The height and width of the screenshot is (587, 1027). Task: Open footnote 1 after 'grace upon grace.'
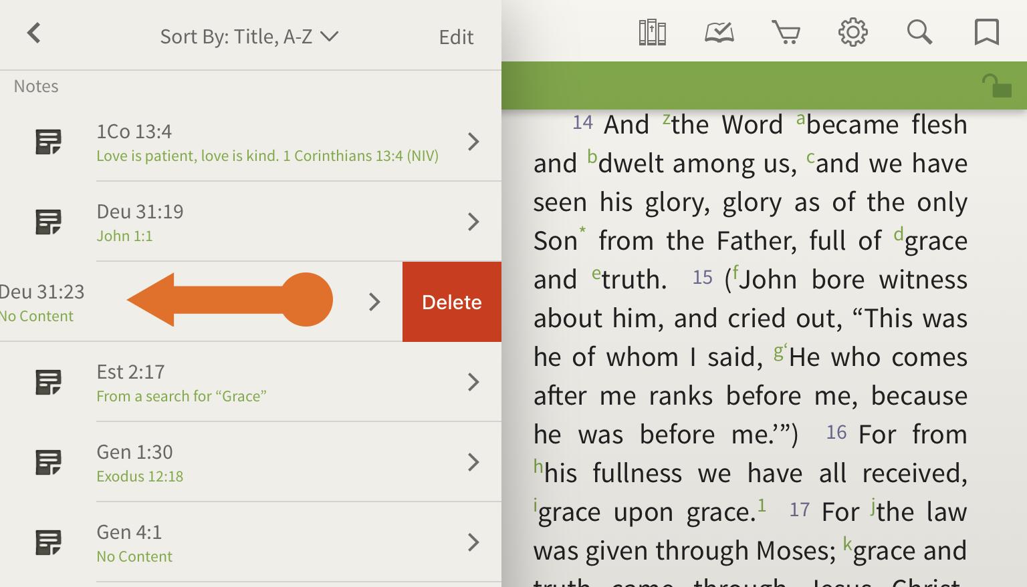pyautogui.click(x=762, y=505)
